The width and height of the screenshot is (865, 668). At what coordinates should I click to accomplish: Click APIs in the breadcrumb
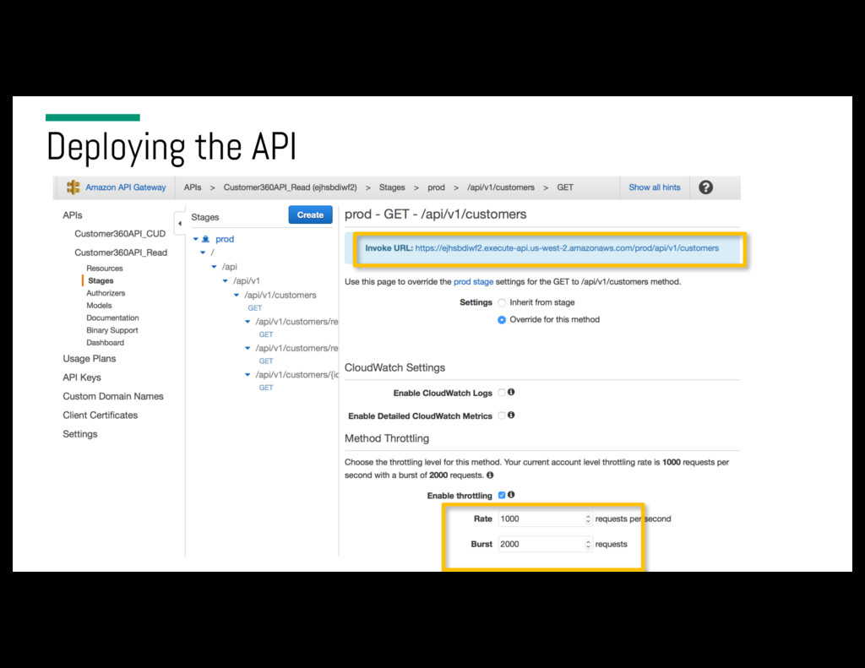[x=193, y=187]
